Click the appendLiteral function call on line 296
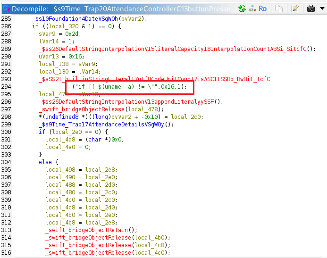Image resolution: width=327 pixels, height=258 pixels. point(132,102)
